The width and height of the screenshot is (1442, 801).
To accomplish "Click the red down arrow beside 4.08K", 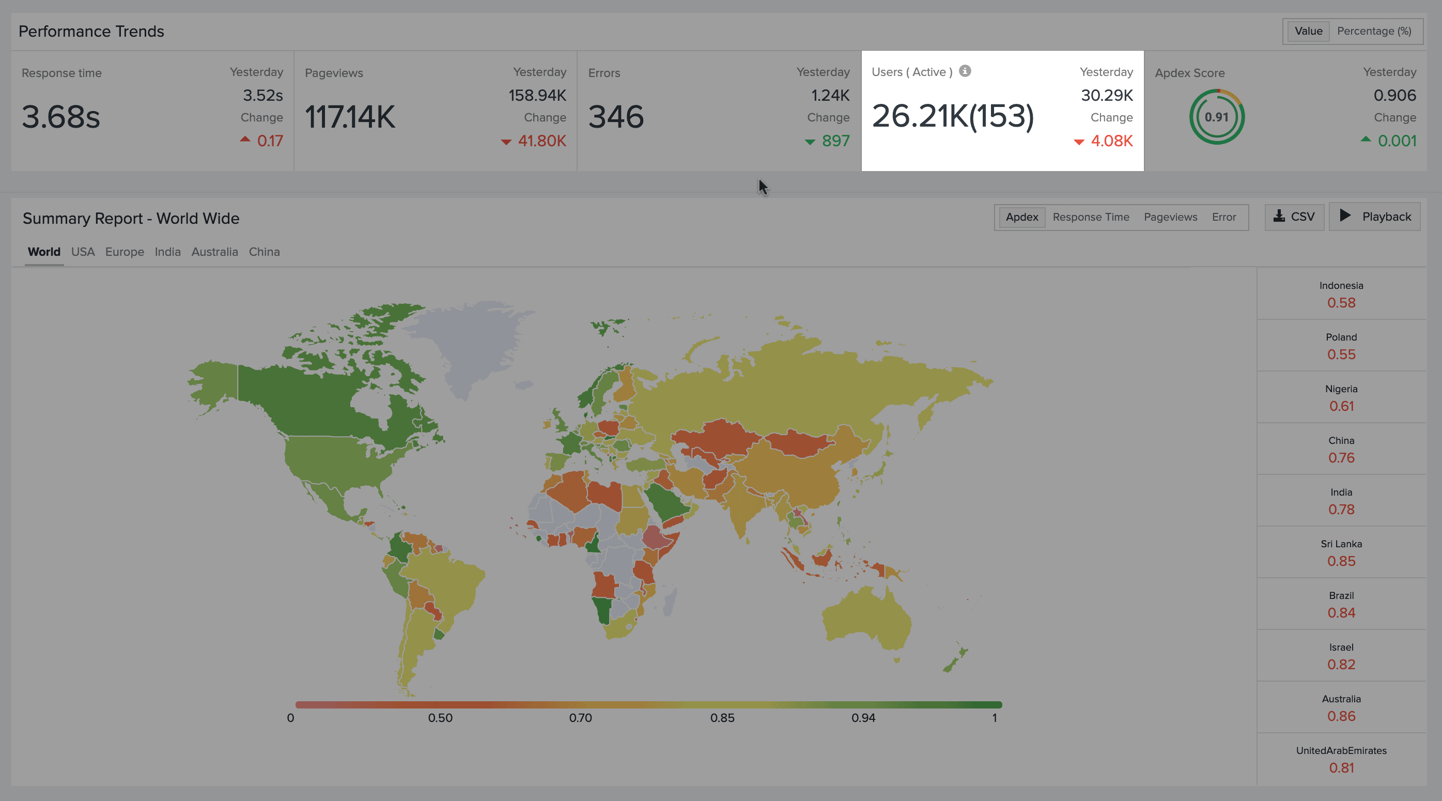I will coord(1079,142).
